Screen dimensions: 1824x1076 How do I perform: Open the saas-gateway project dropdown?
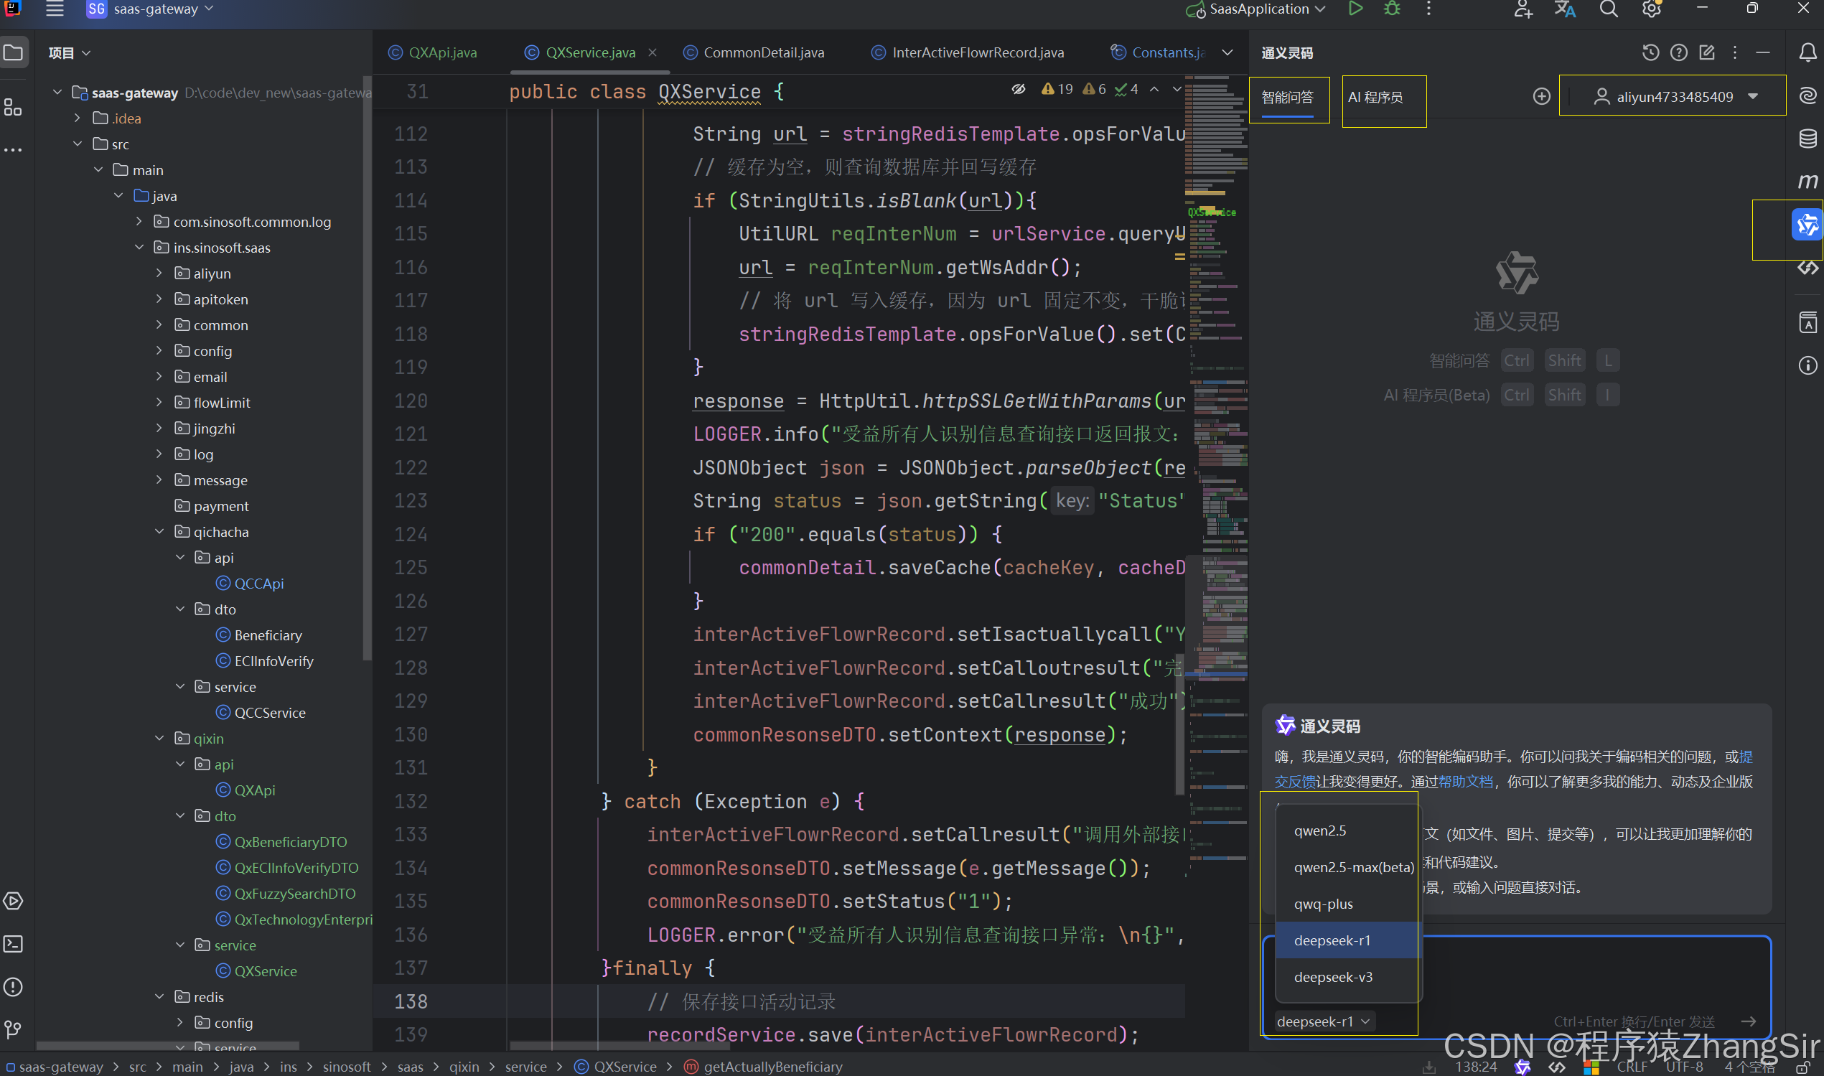click(x=149, y=9)
